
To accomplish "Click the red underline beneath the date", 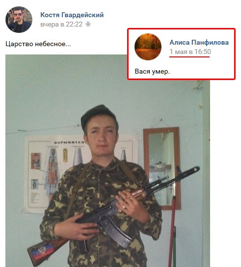I will point(189,57).
